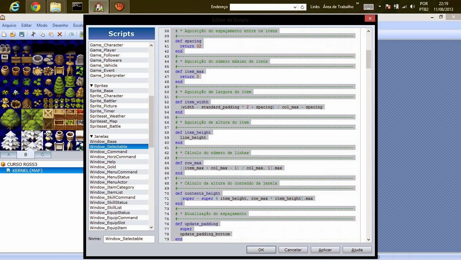This screenshot has height=260, width=461.
Task: Collapse the Sprites section in script list
Action: point(91,86)
